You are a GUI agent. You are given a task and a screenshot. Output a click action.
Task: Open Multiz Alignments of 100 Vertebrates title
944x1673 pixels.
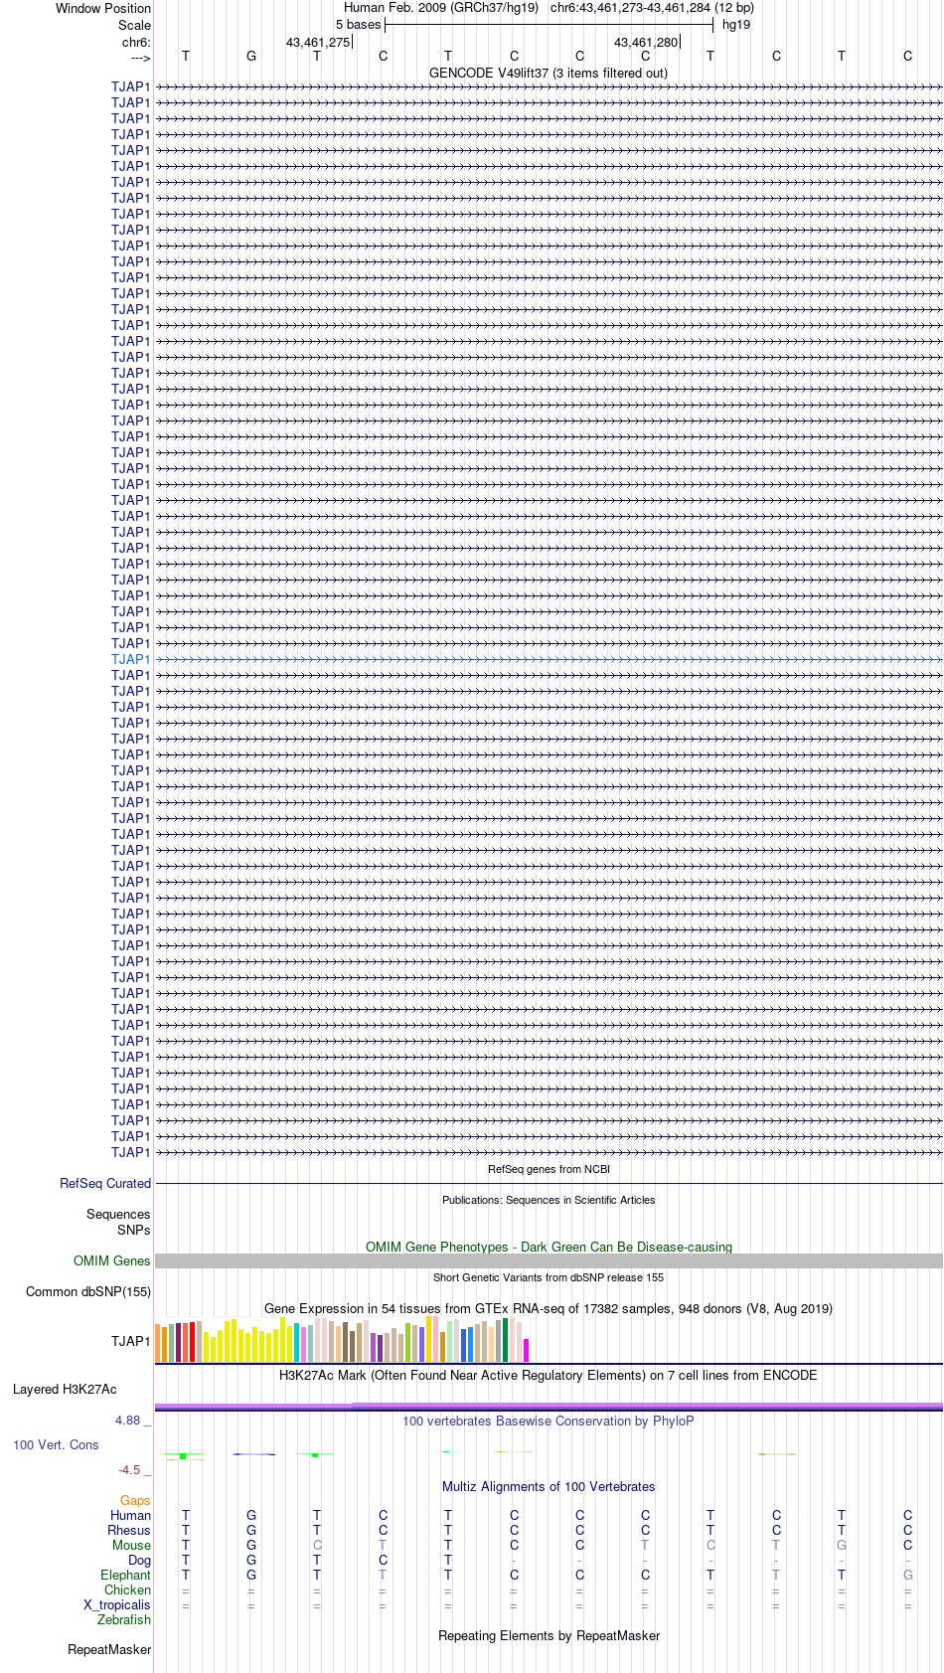(x=549, y=1486)
